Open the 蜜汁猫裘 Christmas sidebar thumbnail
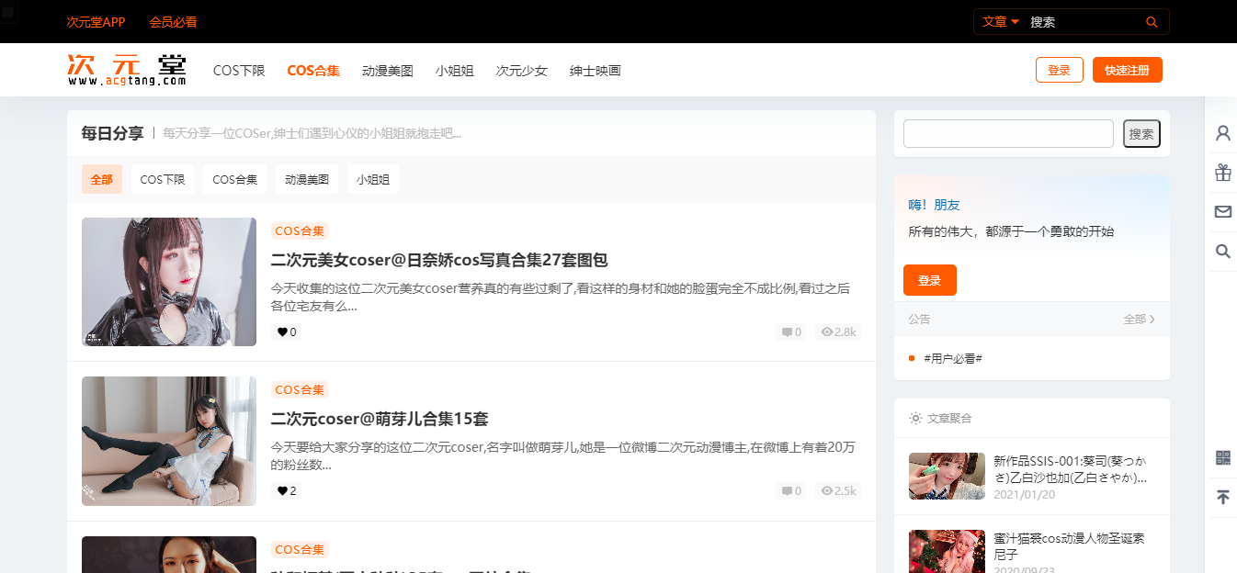Image resolution: width=1237 pixels, height=573 pixels. click(947, 551)
